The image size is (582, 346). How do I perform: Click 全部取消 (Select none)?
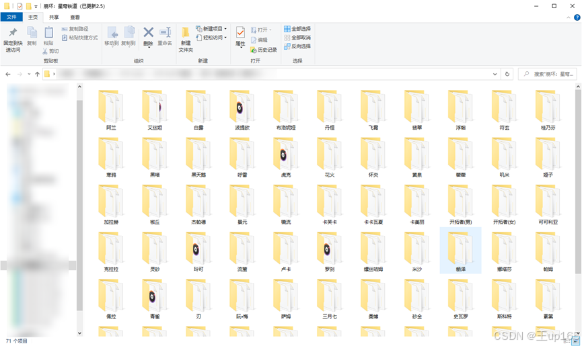[297, 38]
